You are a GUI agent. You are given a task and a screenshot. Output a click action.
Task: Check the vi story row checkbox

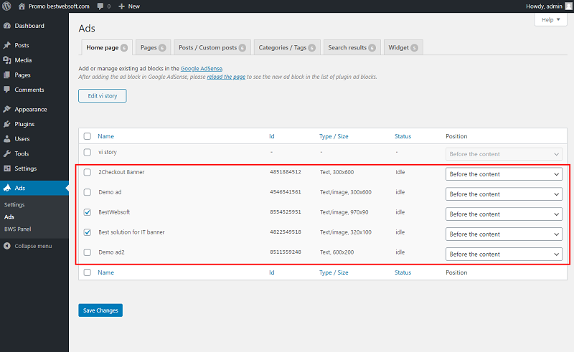pyautogui.click(x=87, y=152)
